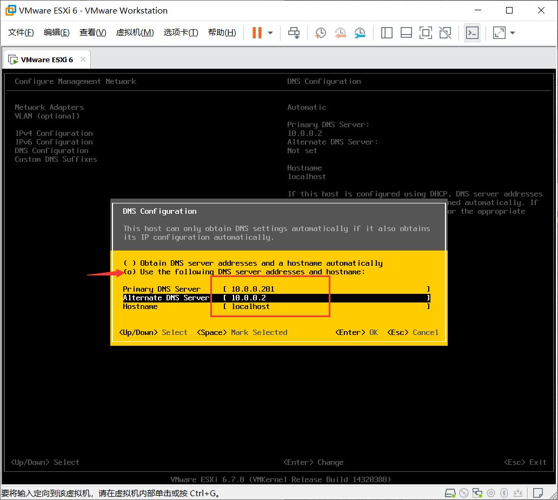This screenshot has width=558, height=500.
Task: Click Send Ctrl+Alt+Del to VM icon
Action: point(294,33)
